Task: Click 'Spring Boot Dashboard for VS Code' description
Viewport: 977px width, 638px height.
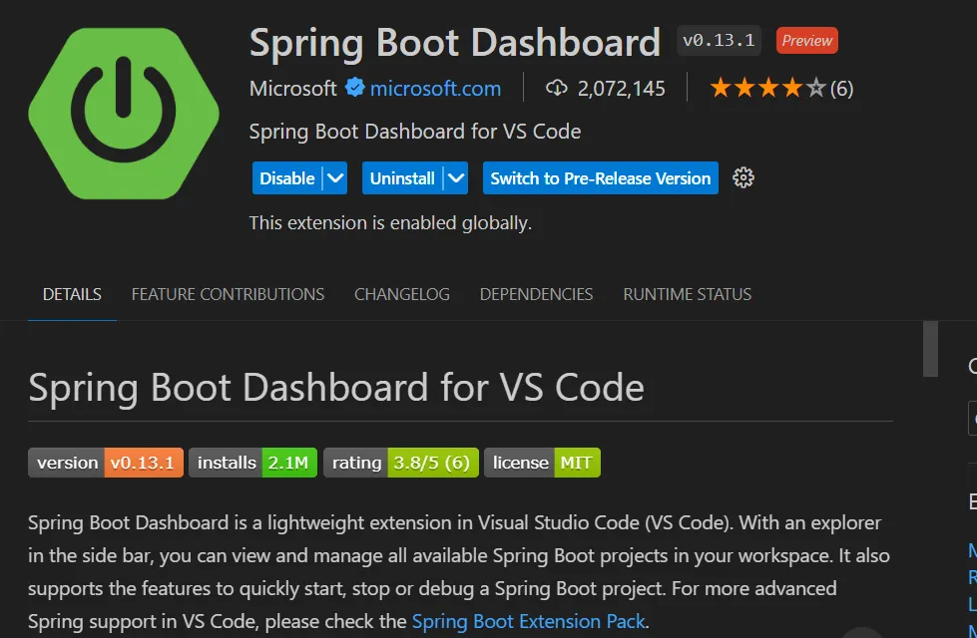Action: 415,132
